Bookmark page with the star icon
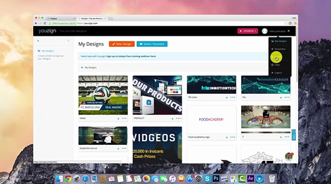The image size is (331, 184). click(x=285, y=23)
